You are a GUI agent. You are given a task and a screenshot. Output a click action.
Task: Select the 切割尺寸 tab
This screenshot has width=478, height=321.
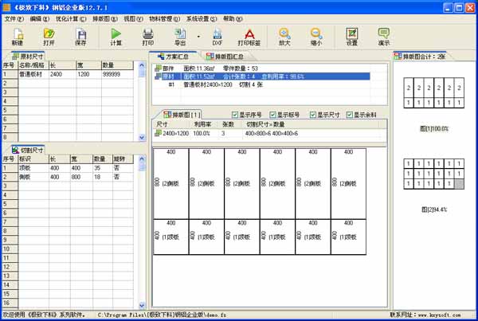pos(28,150)
